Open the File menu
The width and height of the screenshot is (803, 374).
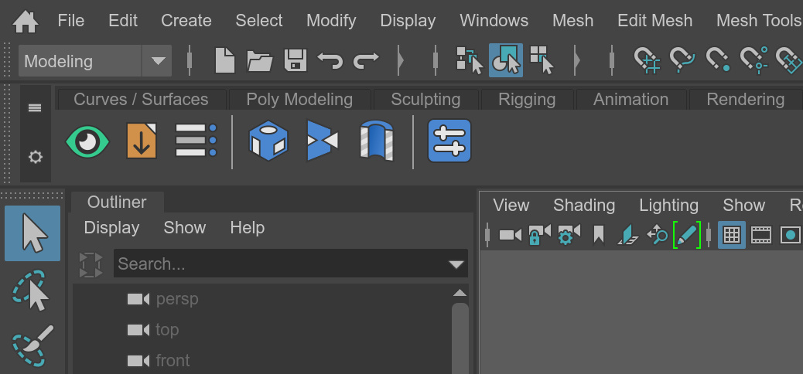click(71, 20)
